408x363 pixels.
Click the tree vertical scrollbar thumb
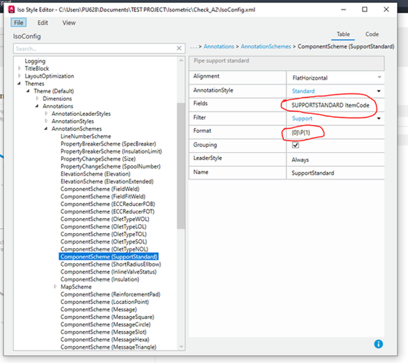click(181, 166)
